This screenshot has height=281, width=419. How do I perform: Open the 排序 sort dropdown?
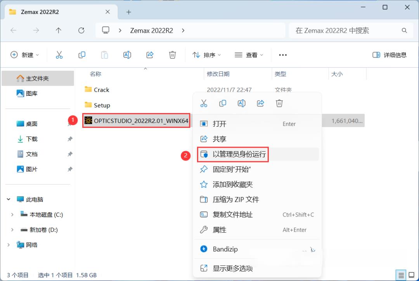tap(206, 55)
